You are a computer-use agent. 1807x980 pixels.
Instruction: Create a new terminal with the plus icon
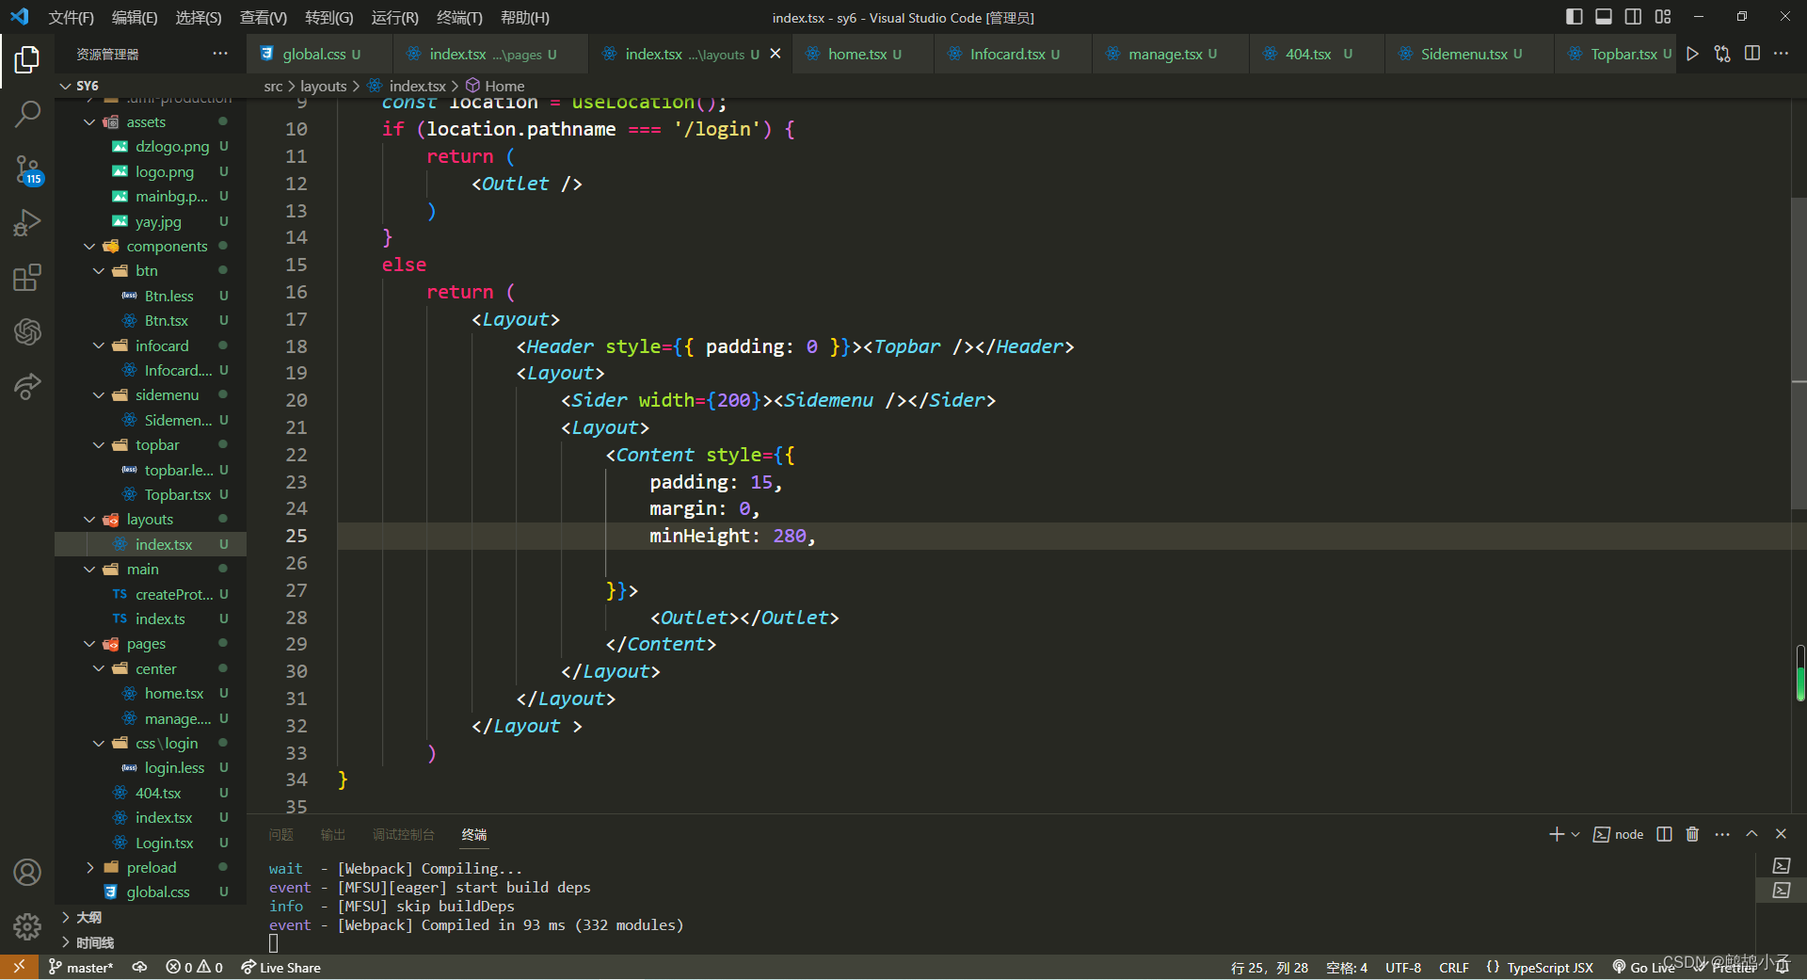pyautogui.click(x=1555, y=834)
